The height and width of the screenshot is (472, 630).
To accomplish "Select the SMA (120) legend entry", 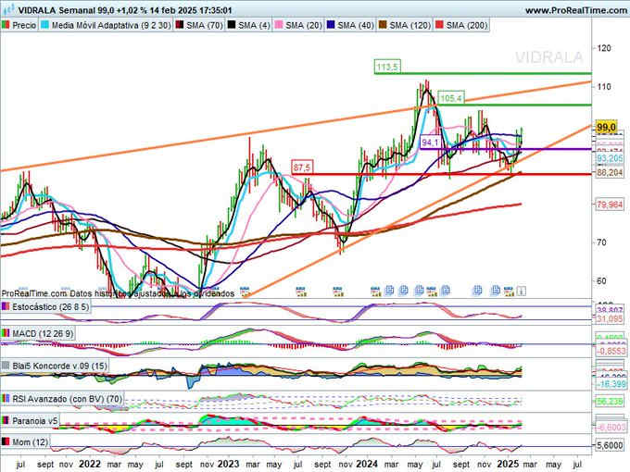I will click(406, 25).
